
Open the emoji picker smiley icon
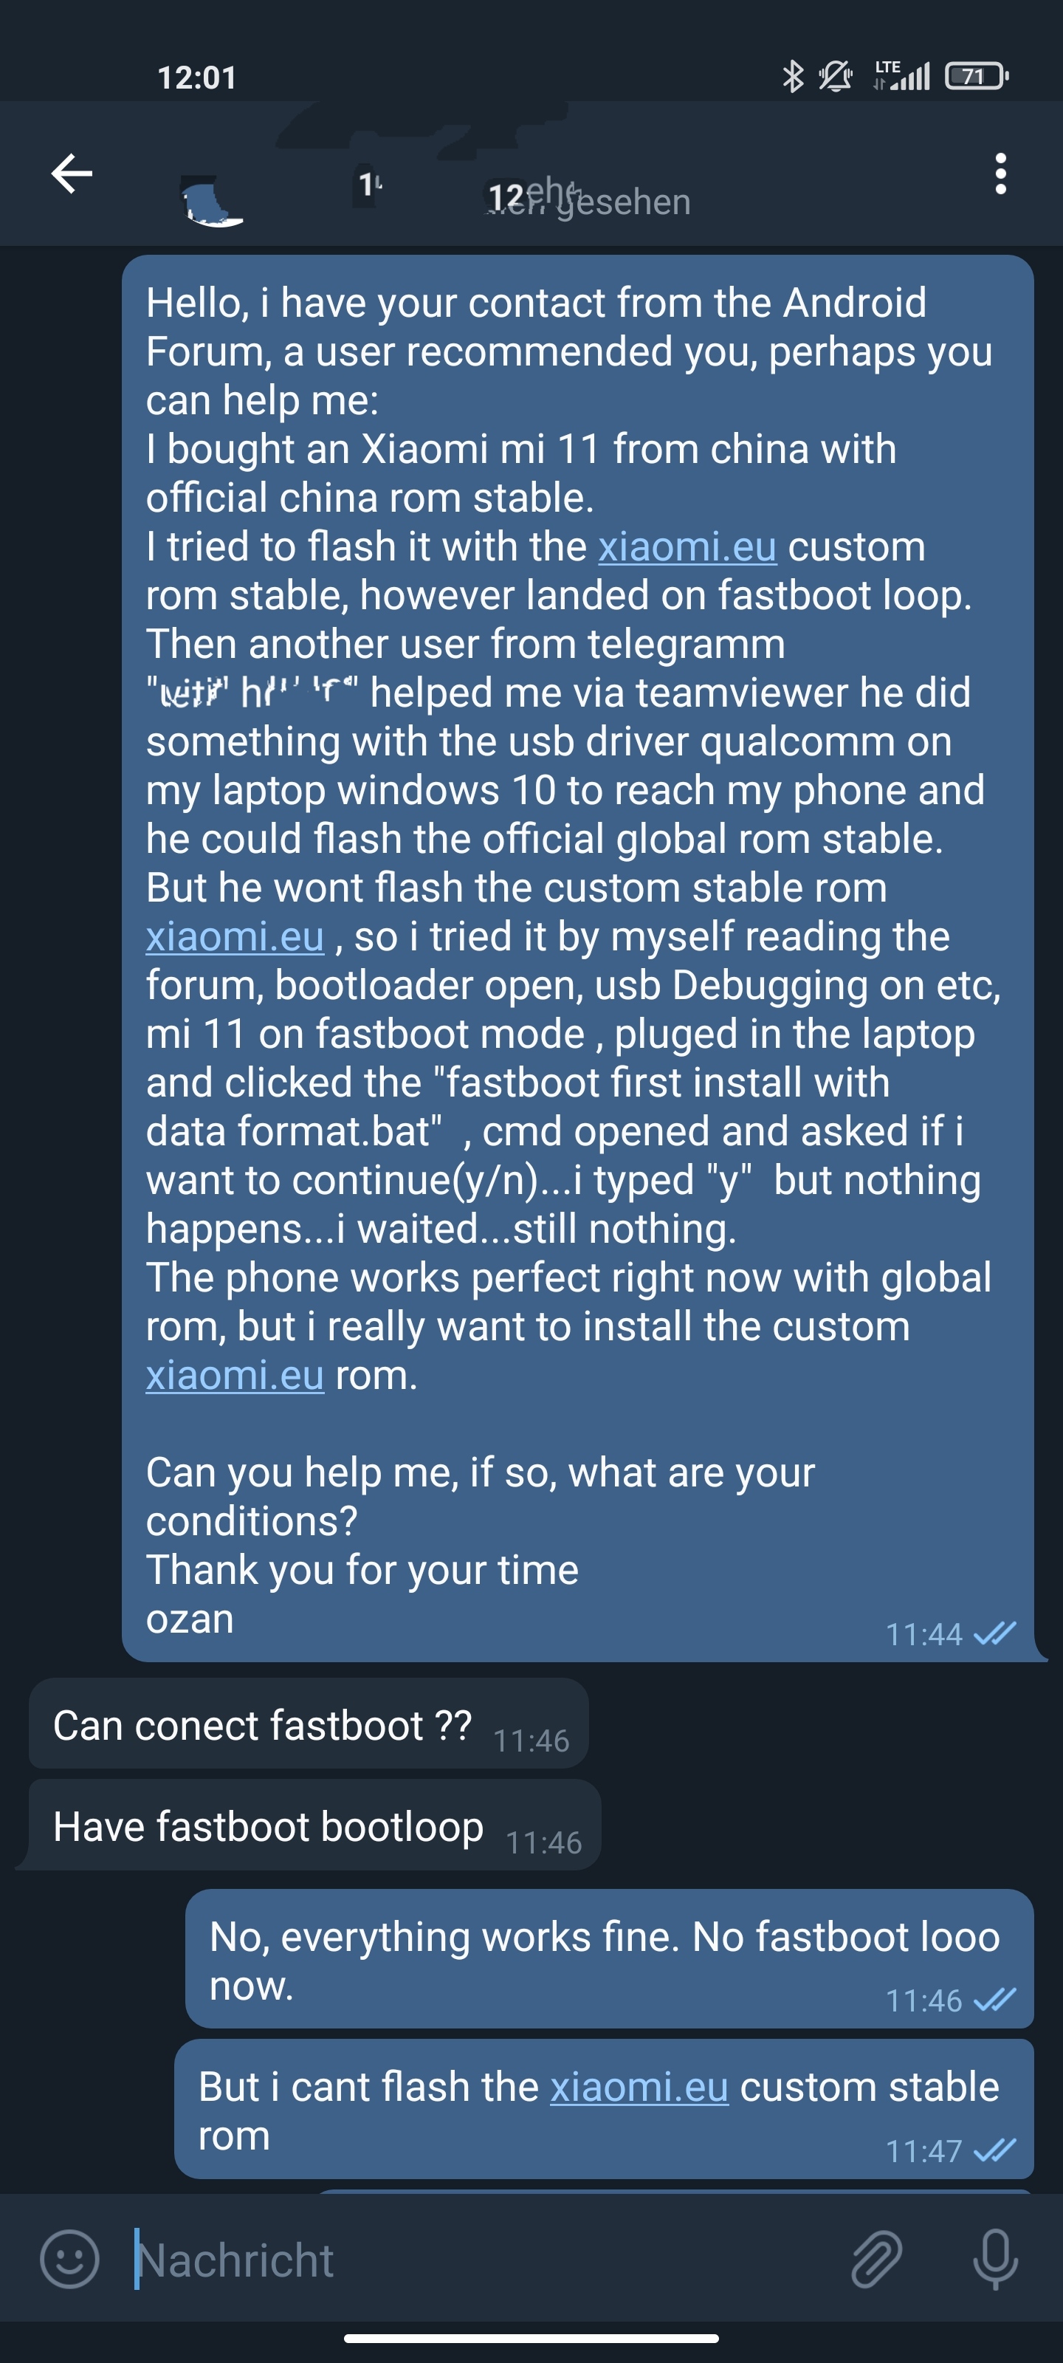point(69,2260)
